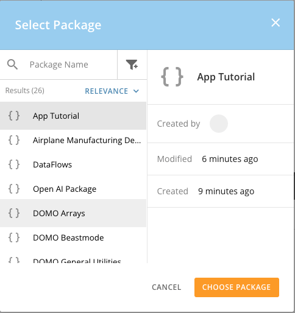295x313 pixels.
Task: Click the CHOOSE PACKAGE button
Action: (x=236, y=287)
